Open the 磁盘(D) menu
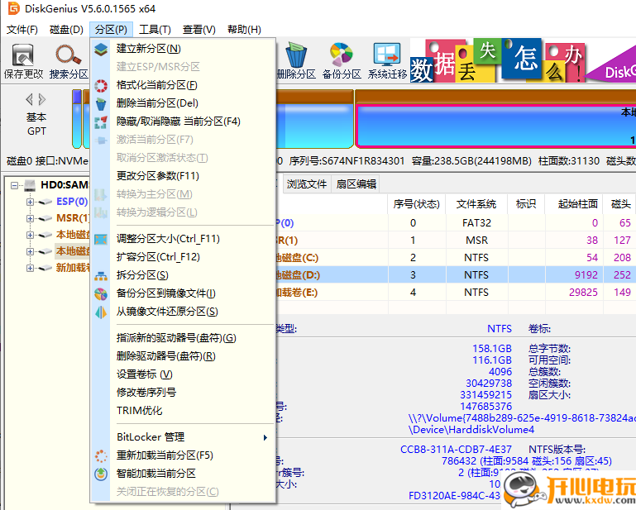The width and height of the screenshot is (636, 510). click(x=66, y=30)
